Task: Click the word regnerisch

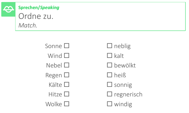Action: (128, 95)
